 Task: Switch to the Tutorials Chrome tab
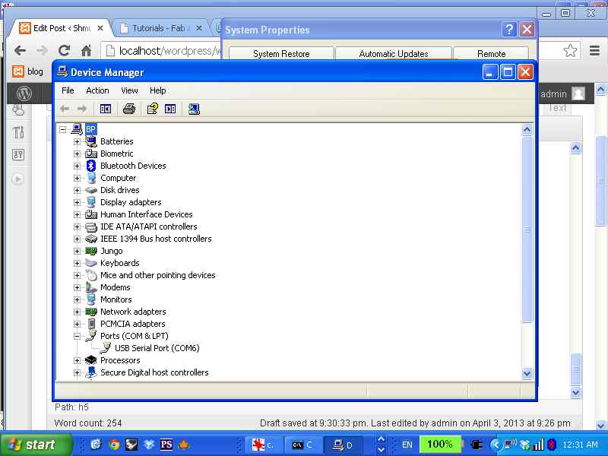pyautogui.click(x=159, y=28)
